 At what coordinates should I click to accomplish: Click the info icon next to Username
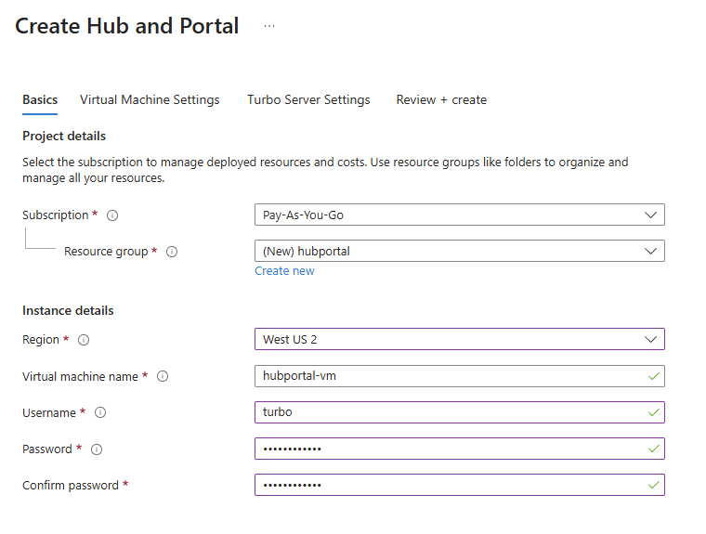[x=100, y=413]
